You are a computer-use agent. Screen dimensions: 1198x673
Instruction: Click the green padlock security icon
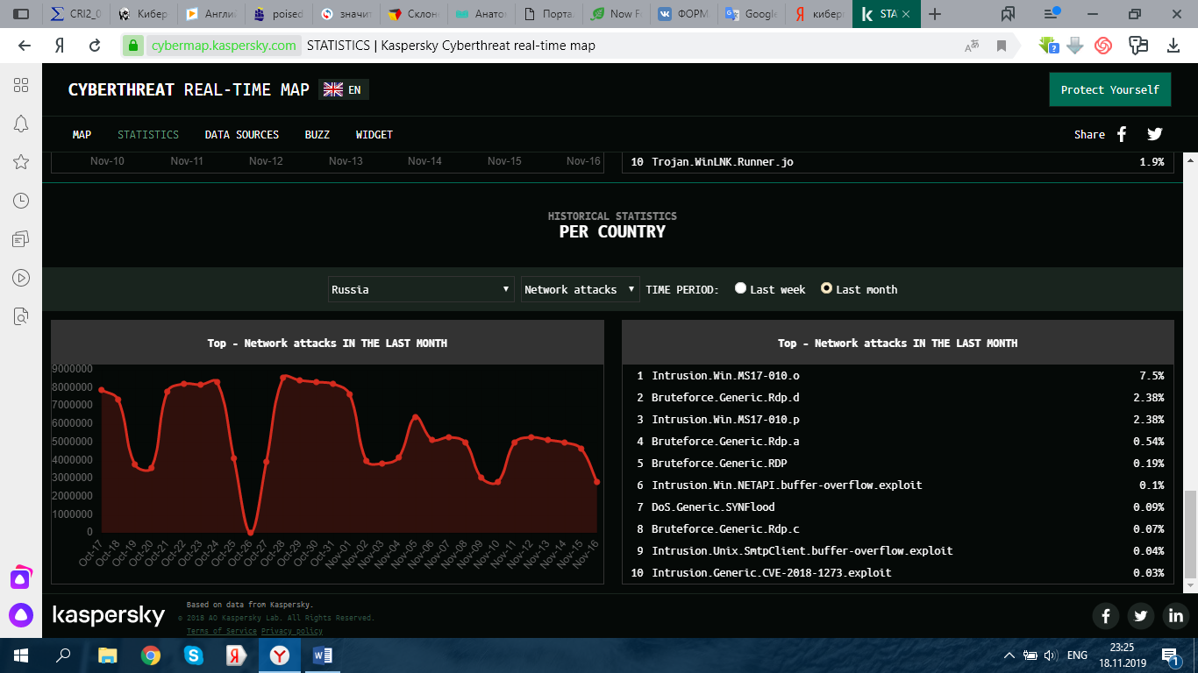[133, 46]
